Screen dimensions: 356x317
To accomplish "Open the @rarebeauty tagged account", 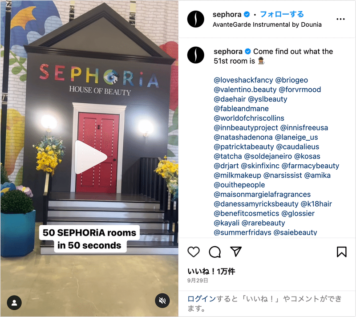I will click(263, 223).
